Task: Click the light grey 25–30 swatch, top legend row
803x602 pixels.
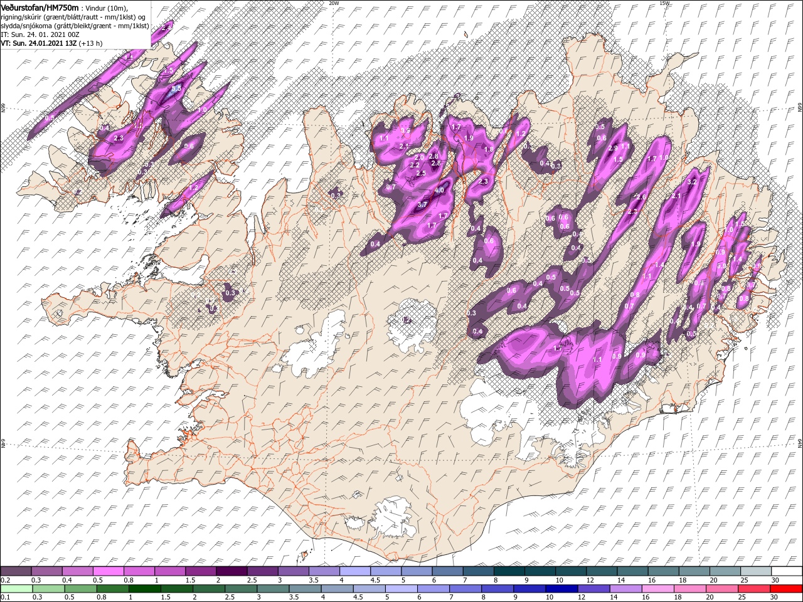Action: (x=755, y=571)
